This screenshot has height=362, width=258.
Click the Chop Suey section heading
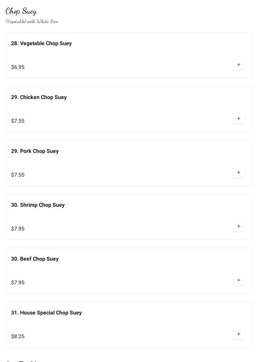pyautogui.click(x=21, y=11)
